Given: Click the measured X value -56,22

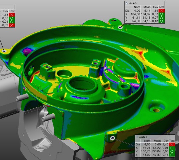Looking at the screenshot, I should pos(157,148).
